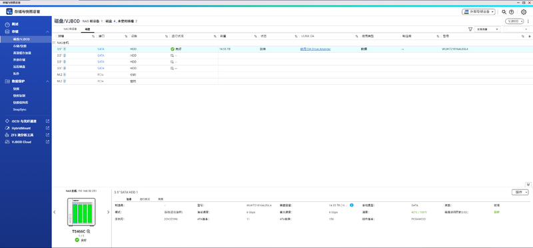Collapse the NAS主机 group checkbox expander
The image size is (533, 248).
click(x=54, y=43)
